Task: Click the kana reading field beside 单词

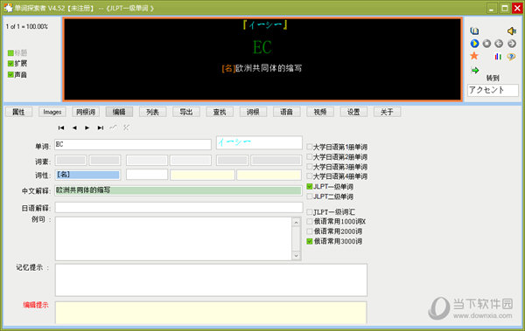Action: point(259,142)
